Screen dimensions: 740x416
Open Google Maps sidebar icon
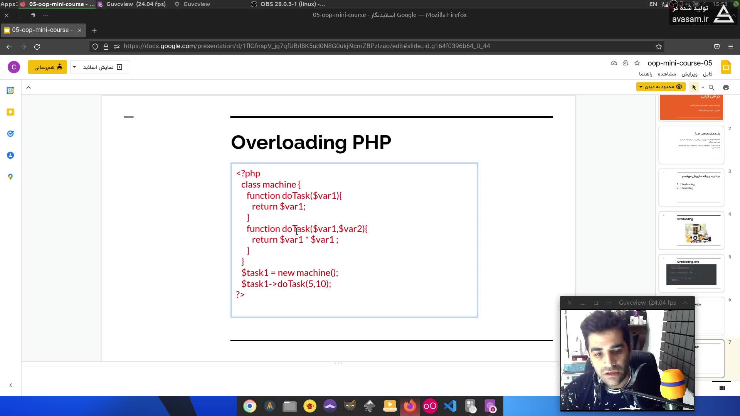coord(10,177)
